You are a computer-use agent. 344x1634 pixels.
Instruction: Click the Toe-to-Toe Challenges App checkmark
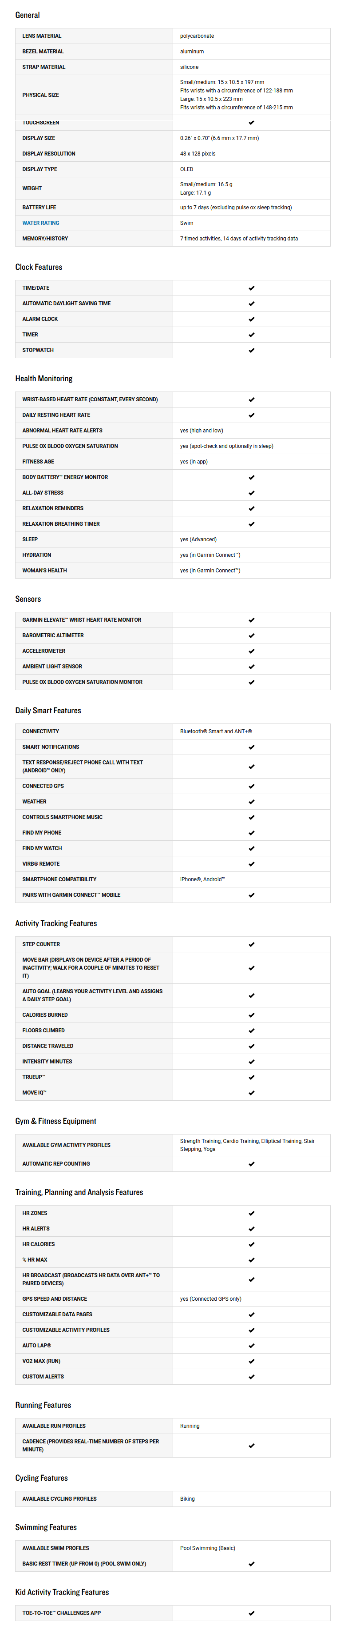(x=252, y=1613)
